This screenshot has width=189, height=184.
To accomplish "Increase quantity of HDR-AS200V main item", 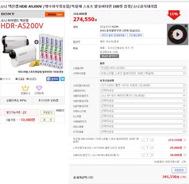I will [152, 140].
